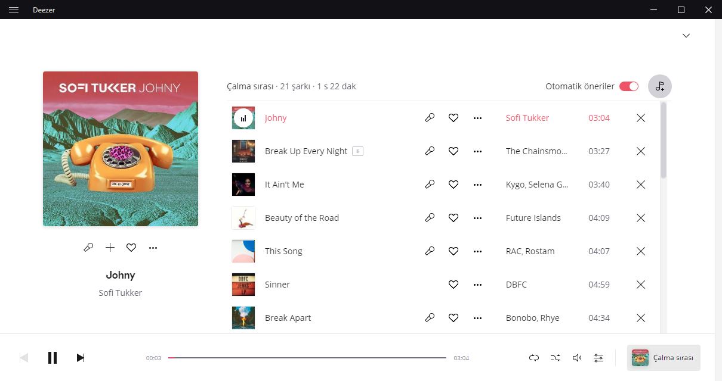Toggle shuffle mode
Image resolution: width=722 pixels, height=381 pixels.
tap(556, 358)
